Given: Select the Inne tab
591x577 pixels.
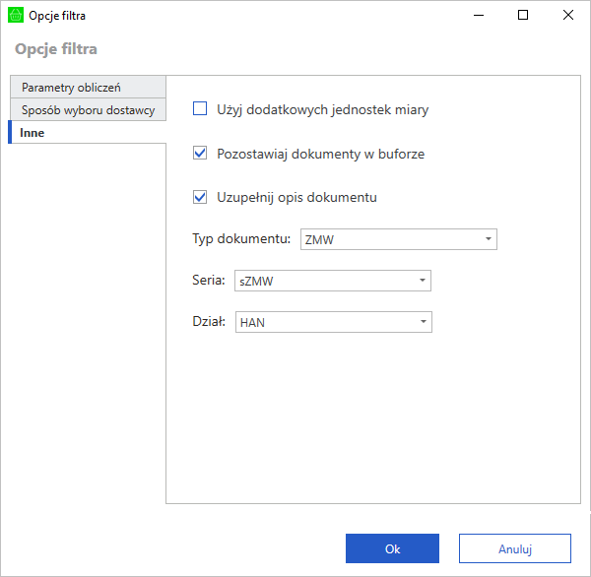Looking at the screenshot, I should point(87,132).
